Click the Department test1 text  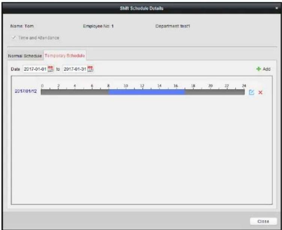coord(173,26)
